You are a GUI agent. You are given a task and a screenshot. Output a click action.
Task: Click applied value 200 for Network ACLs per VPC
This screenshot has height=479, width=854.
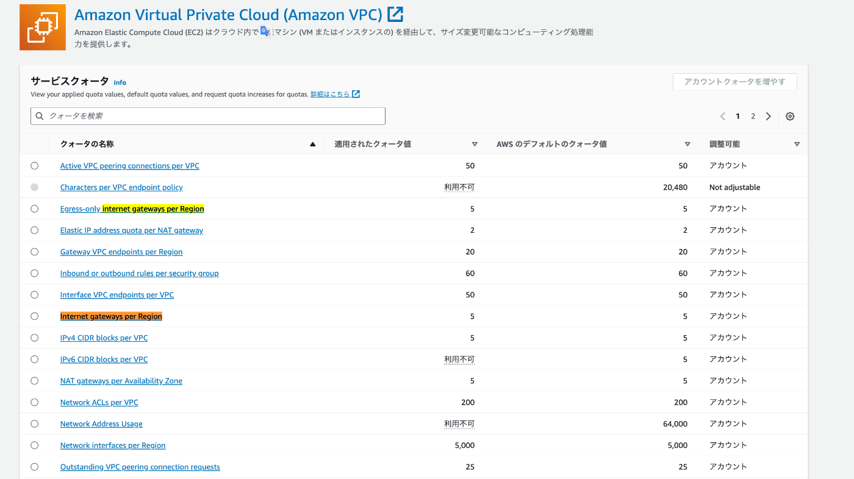(x=468, y=402)
